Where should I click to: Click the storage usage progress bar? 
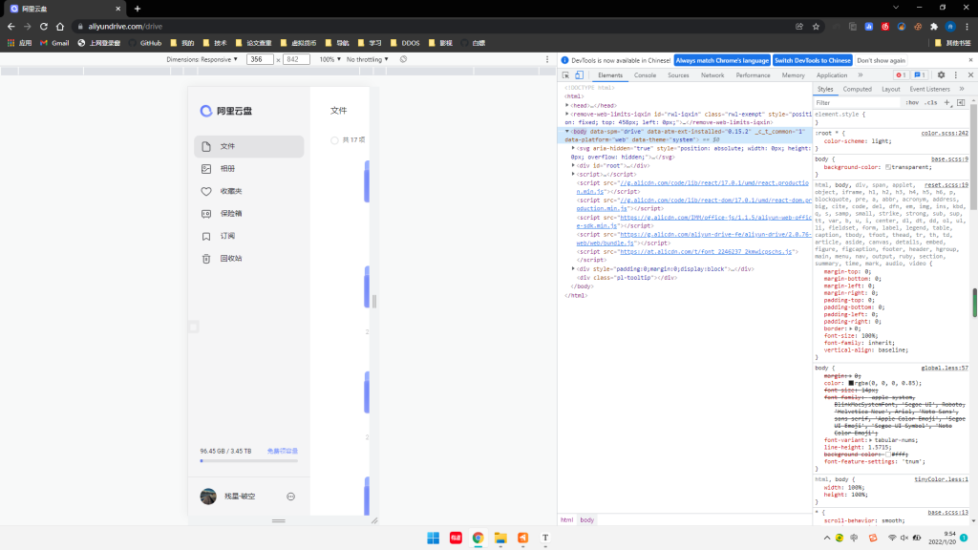tap(249, 461)
